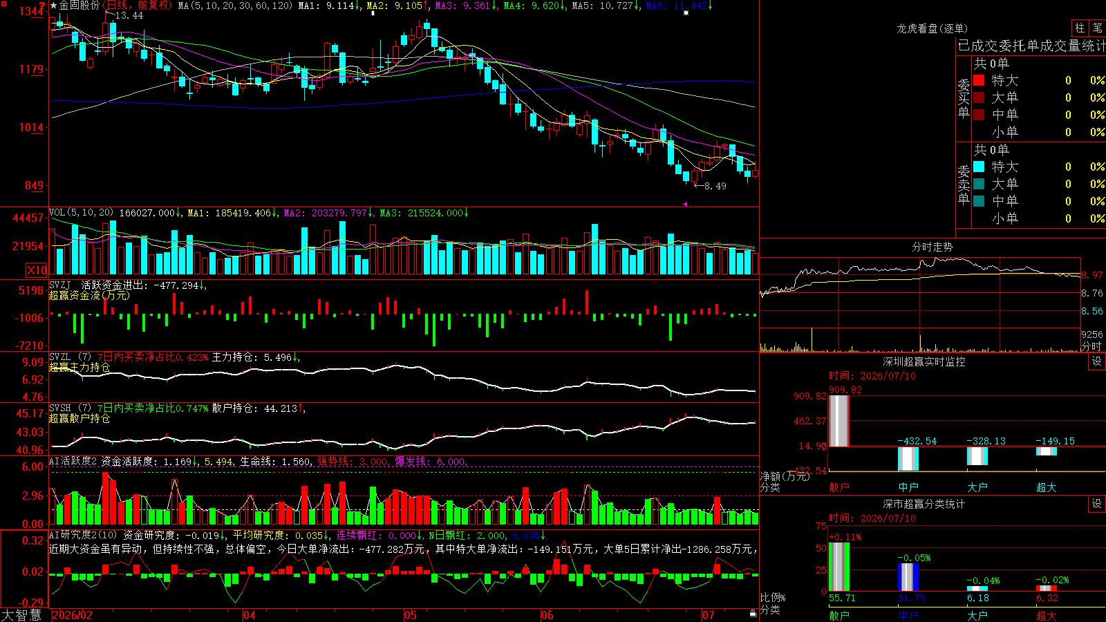Click the 8.49 low price annotation
The width and height of the screenshot is (1106, 622).
pyautogui.click(x=715, y=186)
